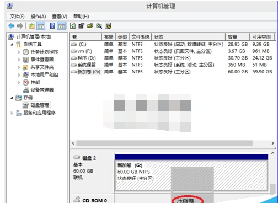
Task: Click the 磁盘管理 disk icon
Action: coord(25,105)
